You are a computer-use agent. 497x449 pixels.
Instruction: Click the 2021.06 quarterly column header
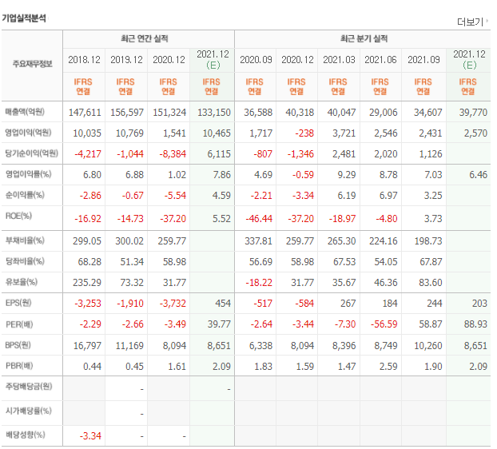(x=380, y=60)
